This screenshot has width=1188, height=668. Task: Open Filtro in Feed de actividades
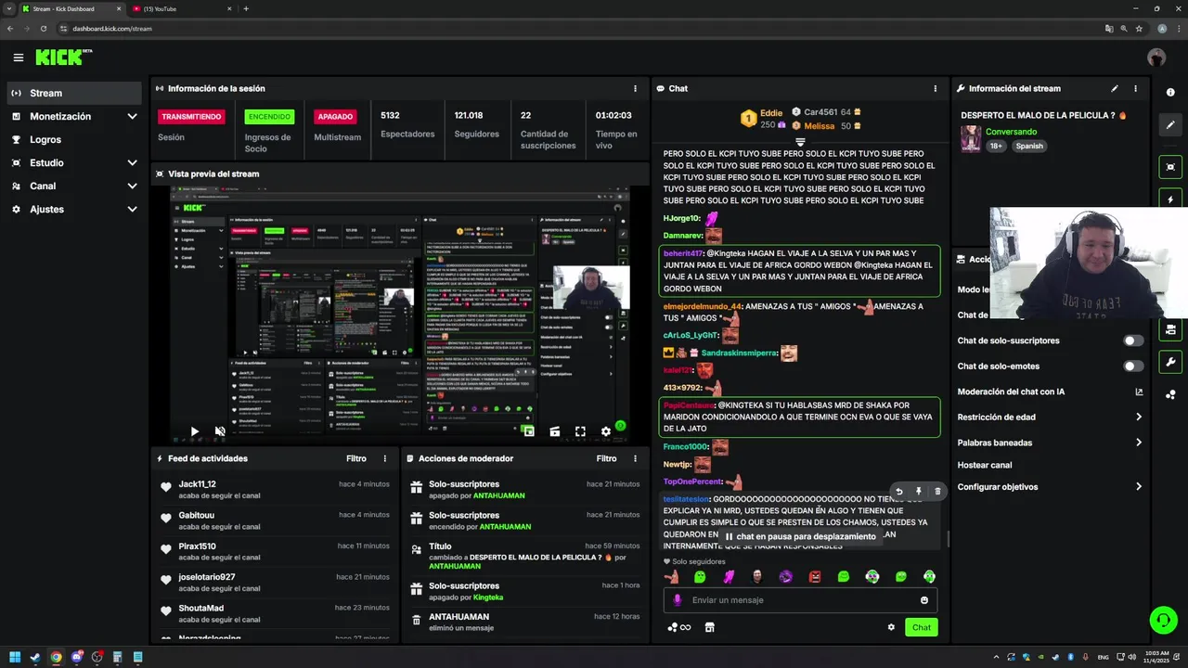(x=356, y=458)
